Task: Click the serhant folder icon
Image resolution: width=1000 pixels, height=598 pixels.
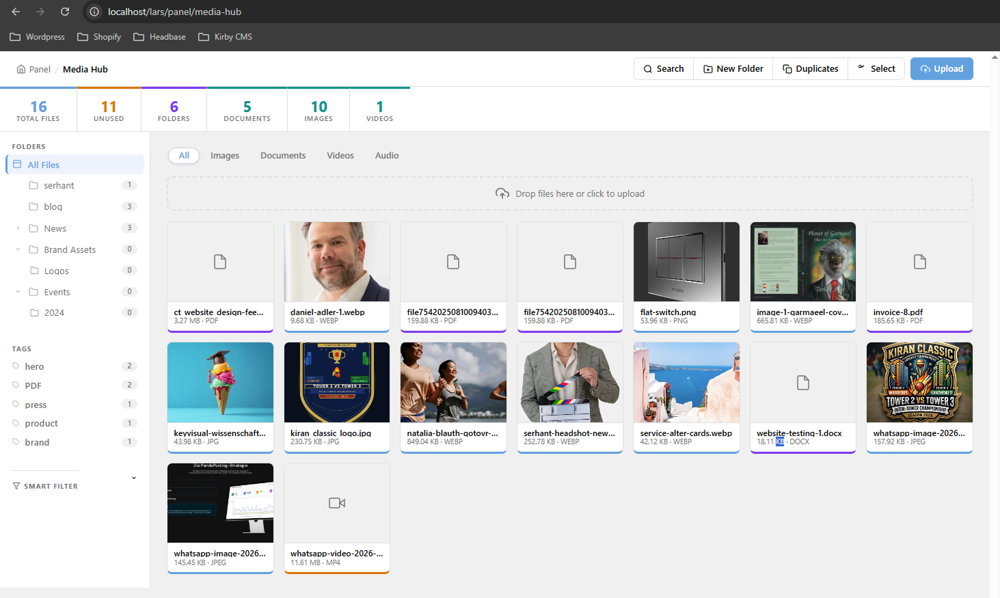Action: [33, 185]
